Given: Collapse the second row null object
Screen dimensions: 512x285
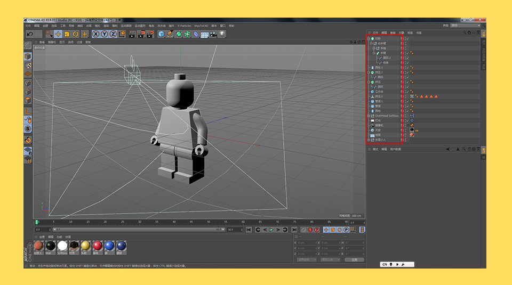Looking at the screenshot, I should click(x=372, y=43).
